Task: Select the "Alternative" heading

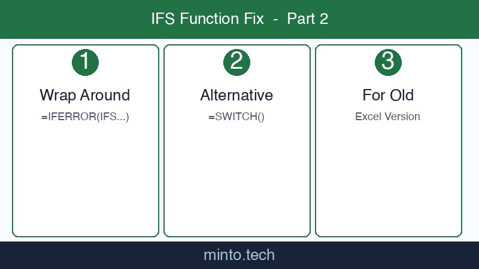Action: (237, 95)
